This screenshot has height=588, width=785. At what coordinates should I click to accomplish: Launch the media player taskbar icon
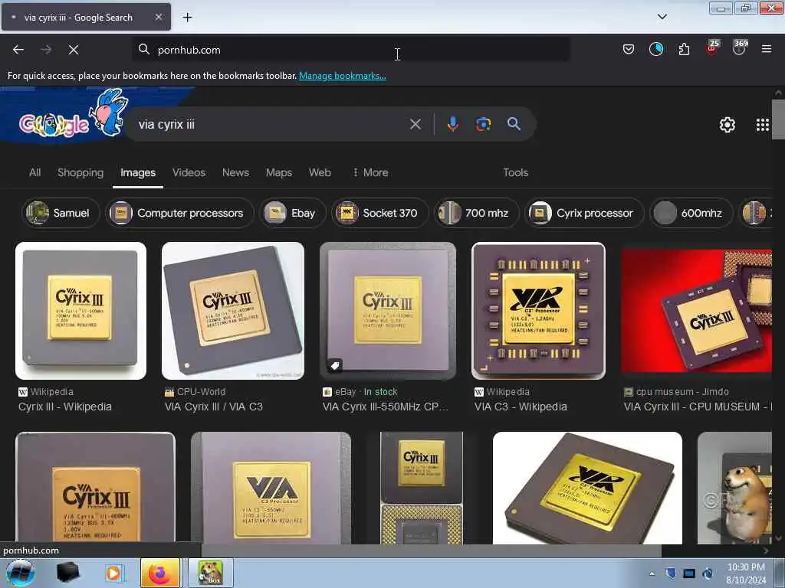113,573
